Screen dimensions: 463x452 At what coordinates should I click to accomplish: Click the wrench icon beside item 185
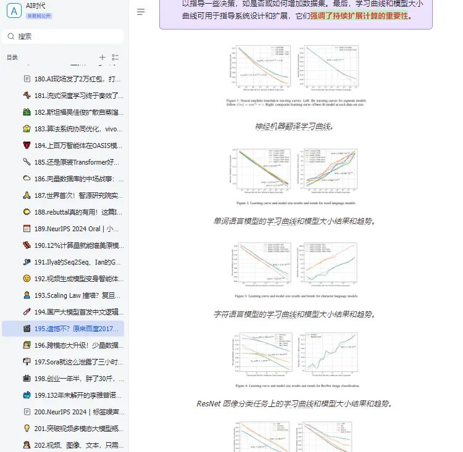[x=27, y=162]
